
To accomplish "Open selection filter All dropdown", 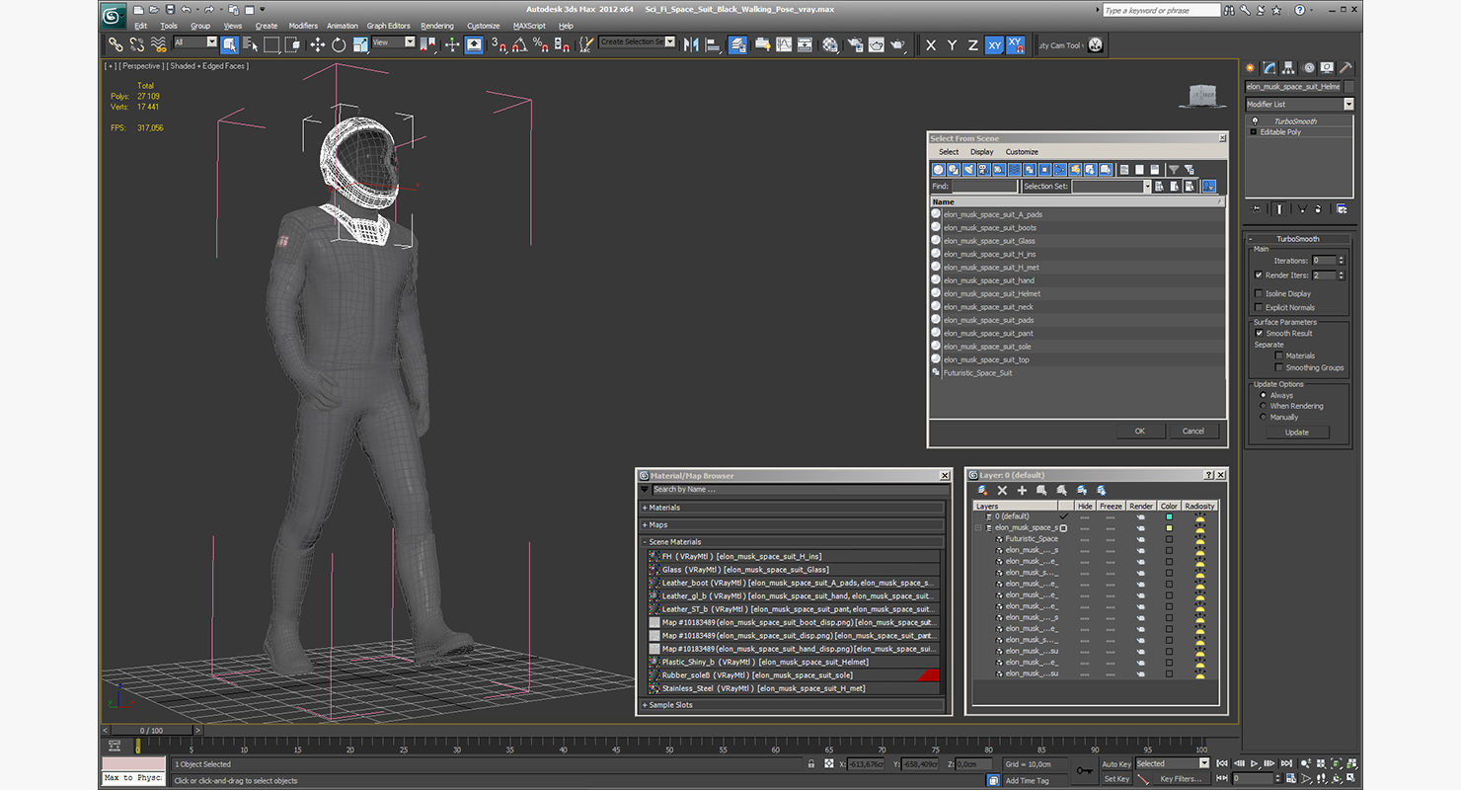I will pyautogui.click(x=195, y=42).
